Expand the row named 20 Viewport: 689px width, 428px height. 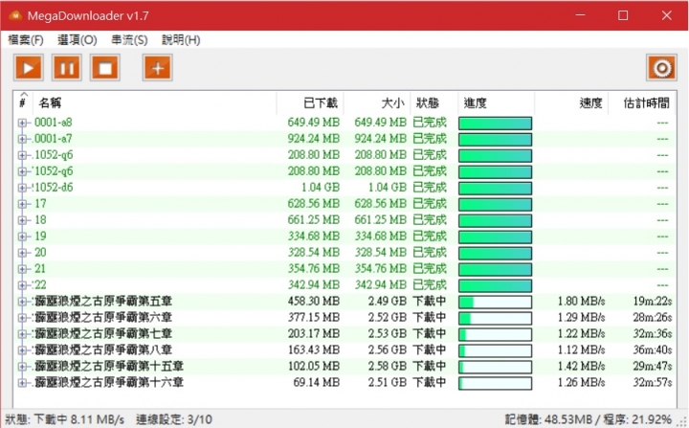click(x=22, y=253)
